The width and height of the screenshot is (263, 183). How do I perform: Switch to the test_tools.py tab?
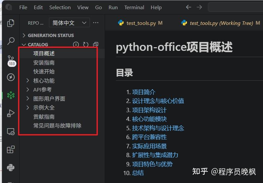pos(140,23)
